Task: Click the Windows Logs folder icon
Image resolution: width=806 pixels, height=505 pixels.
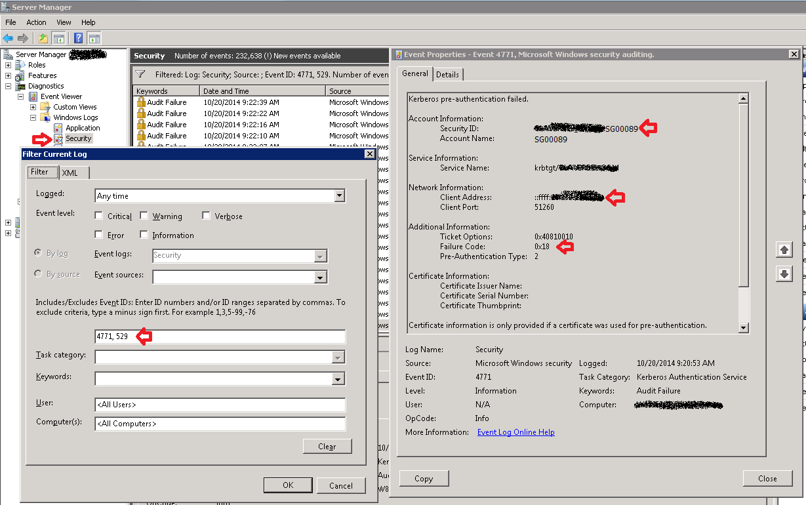Action: pyautogui.click(x=45, y=117)
